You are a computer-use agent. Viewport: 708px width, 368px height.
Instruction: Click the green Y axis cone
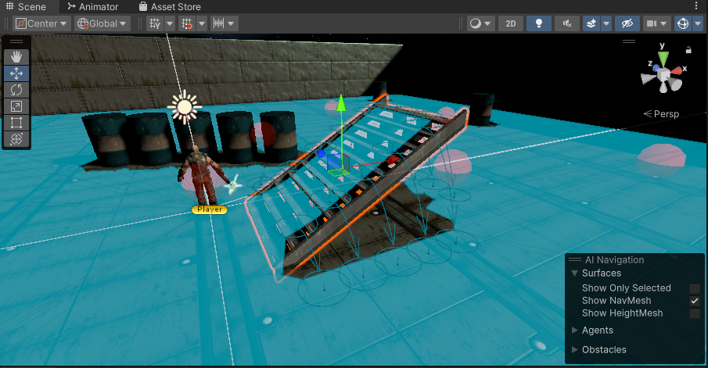tap(663, 59)
